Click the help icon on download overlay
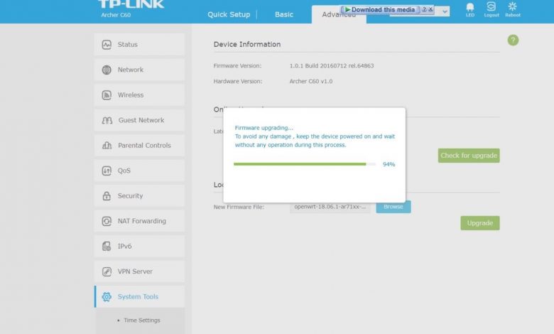This screenshot has width=554, height=334. [424, 9]
